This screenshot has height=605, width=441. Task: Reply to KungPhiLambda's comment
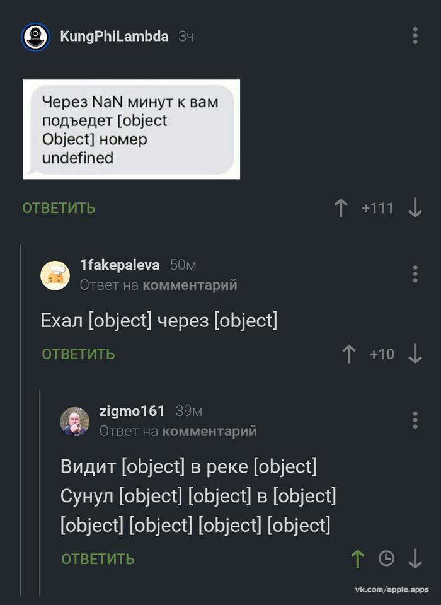pos(59,208)
